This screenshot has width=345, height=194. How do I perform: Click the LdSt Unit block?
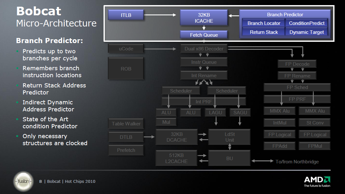point(229,137)
